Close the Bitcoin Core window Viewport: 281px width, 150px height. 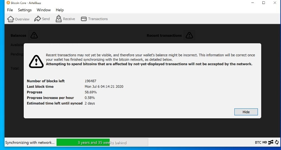click(x=275, y=3)
